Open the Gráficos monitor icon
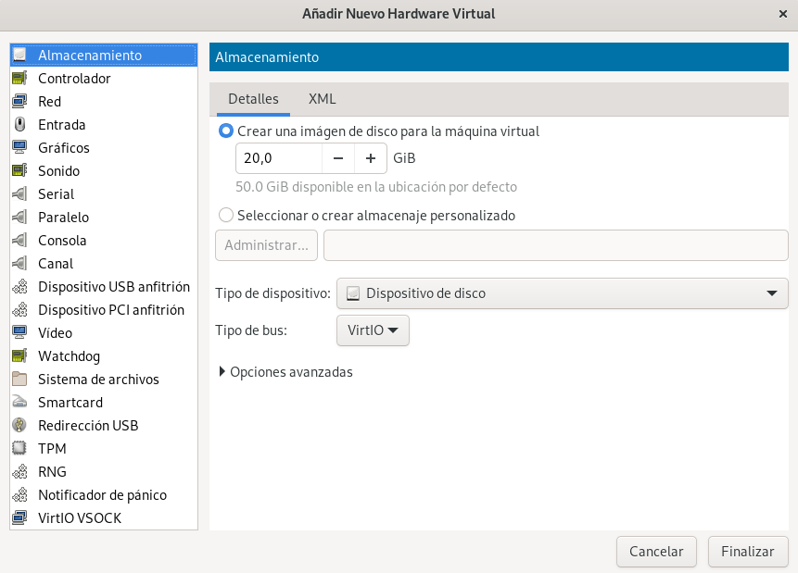Viewport: 798px width, 573px height. pyautogui.click(x=19, y=147)
